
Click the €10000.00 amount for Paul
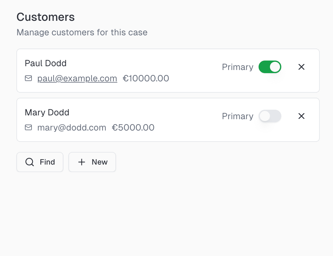146,78
